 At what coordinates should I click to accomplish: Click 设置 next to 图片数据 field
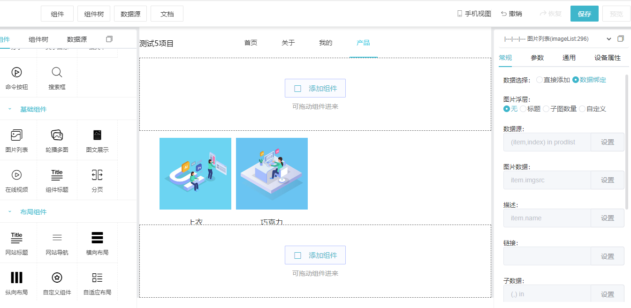coord(608,180)
